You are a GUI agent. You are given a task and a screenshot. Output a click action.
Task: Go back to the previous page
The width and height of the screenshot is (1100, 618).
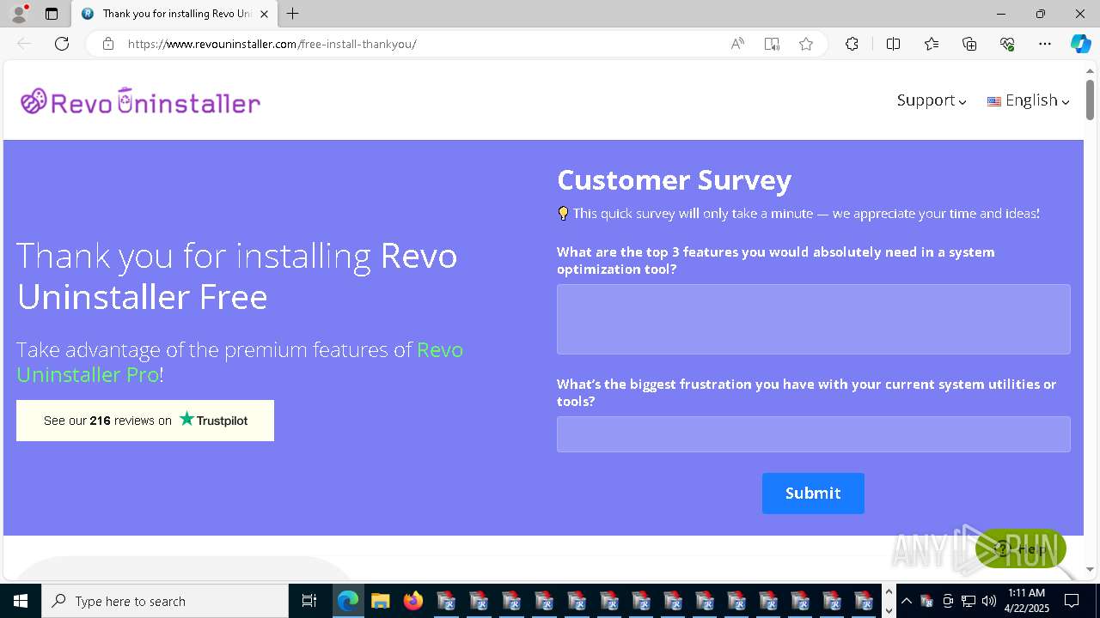pyautogui.click(x=24, y=44)
